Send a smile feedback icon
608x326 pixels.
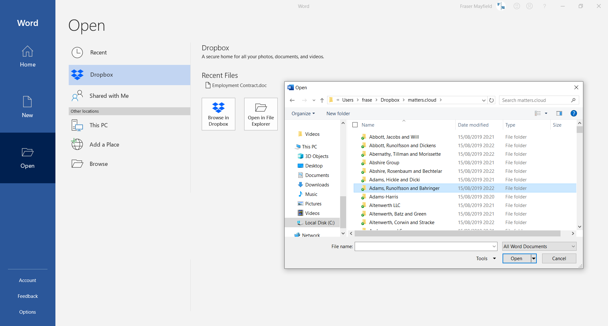click(x=517, y=6)
